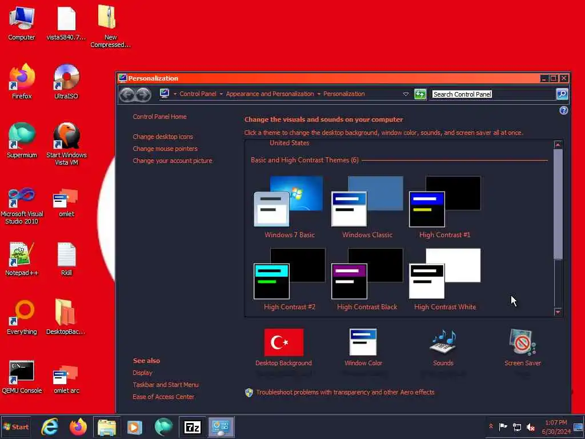Viewport: 585px width, 439px height.
Task: Select the Rkill desktop file
Action: click(x=66, y=259)
